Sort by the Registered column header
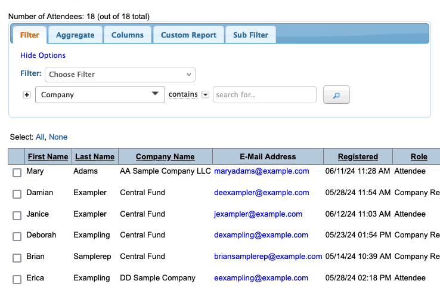440x290 pixels. coord(358,157)
